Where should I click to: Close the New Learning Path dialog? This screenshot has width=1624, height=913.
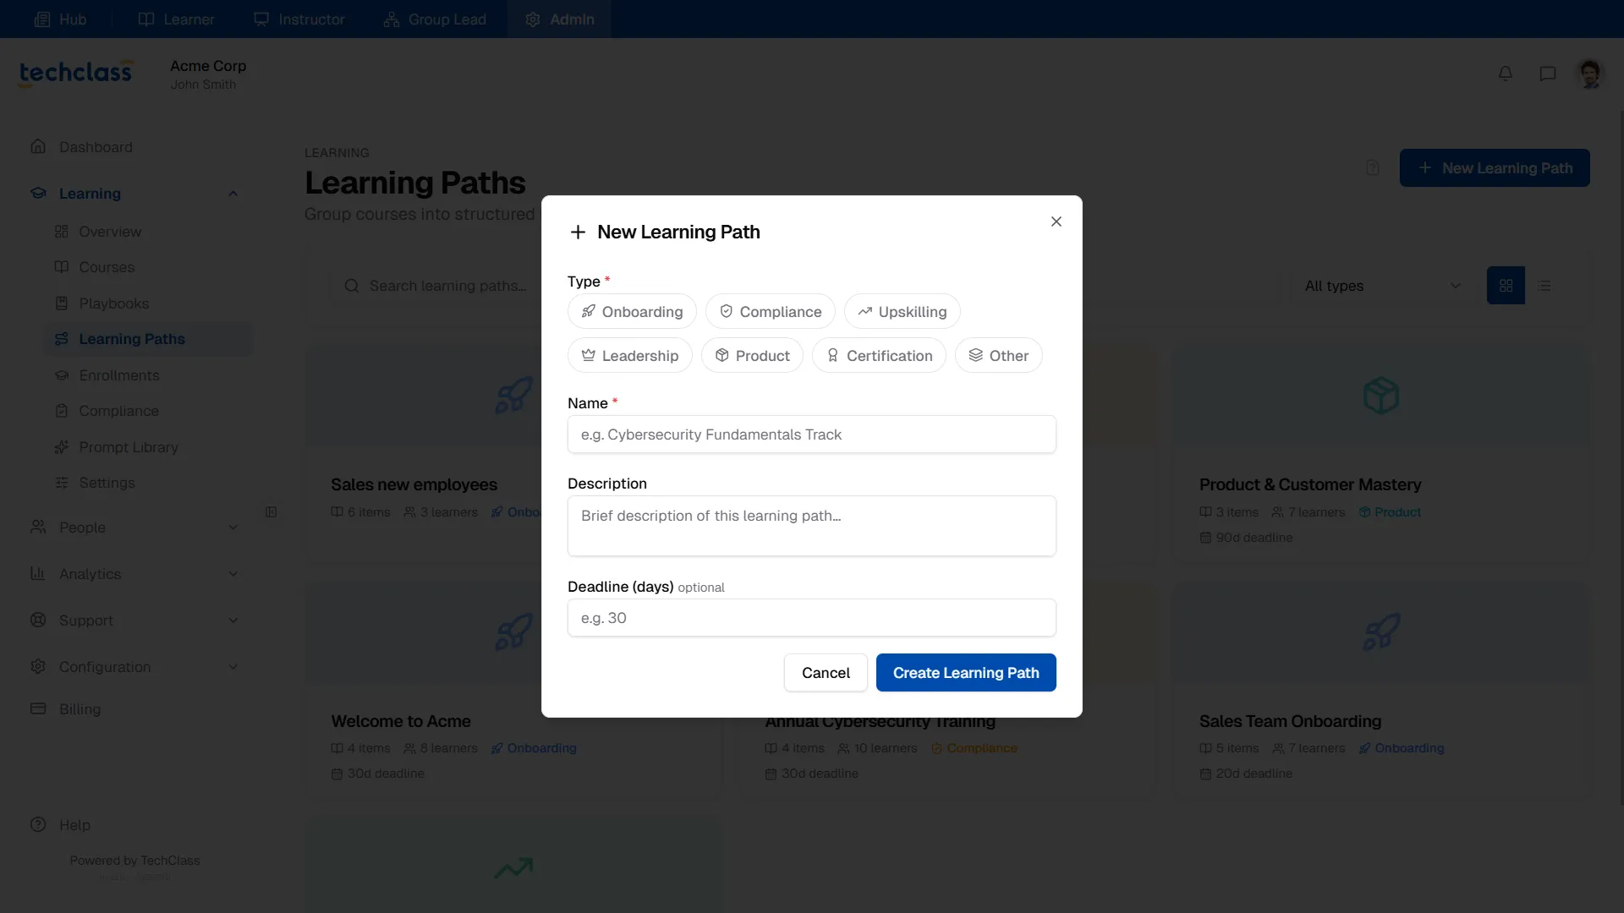[1056, 221]
